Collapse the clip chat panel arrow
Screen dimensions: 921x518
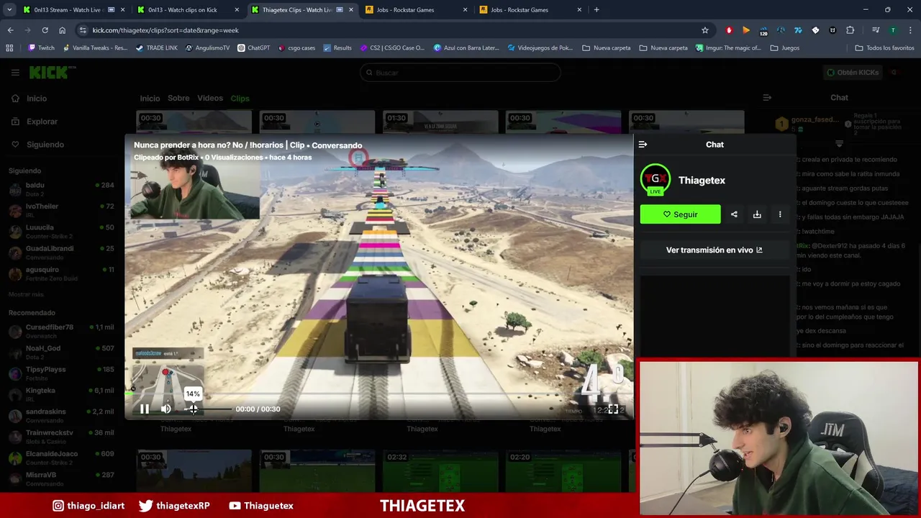(643, 145)
